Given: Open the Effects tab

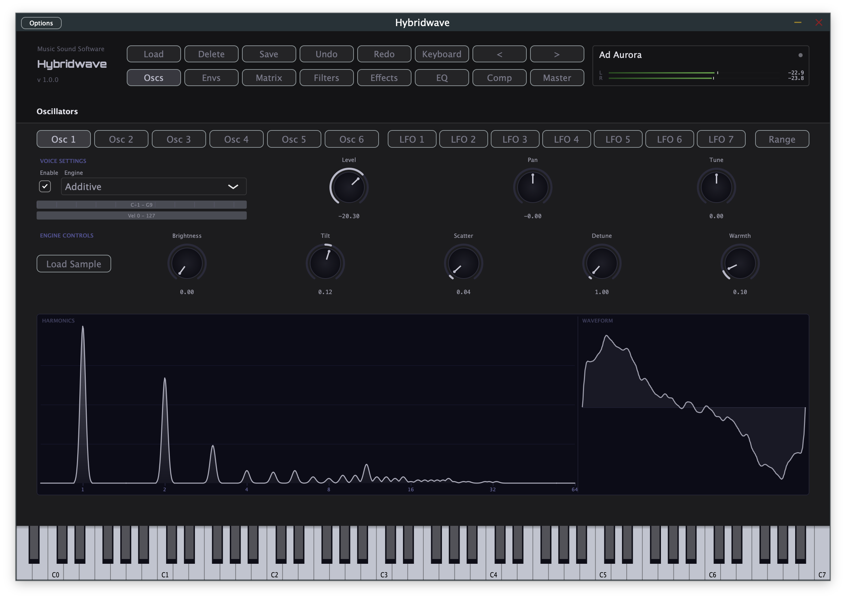Looking at the screenshot, I should [384, 78].
